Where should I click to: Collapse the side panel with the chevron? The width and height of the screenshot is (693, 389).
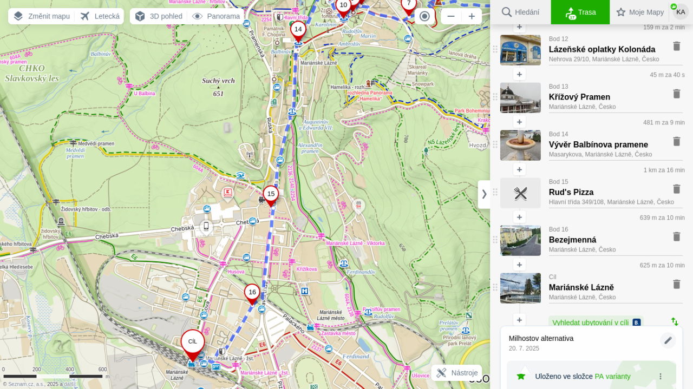pyautogui.click(x=484, y=194)
